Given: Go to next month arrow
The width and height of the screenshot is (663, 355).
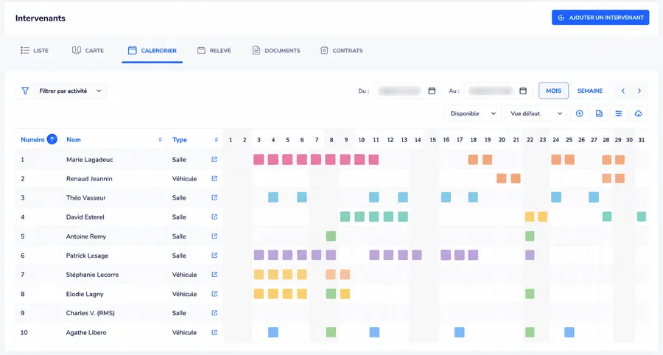Looking at the screenshot, I should tap(639, 91).
